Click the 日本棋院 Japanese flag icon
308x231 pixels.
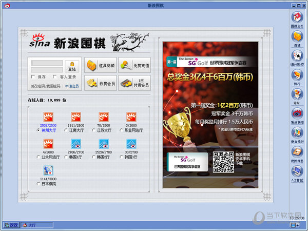pos(48,170)
